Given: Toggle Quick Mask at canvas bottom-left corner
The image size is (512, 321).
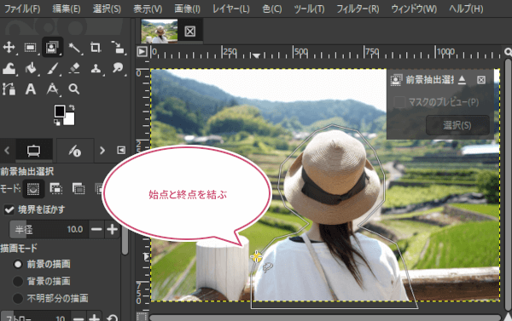Looking at the screenshot, I should 142,317.
